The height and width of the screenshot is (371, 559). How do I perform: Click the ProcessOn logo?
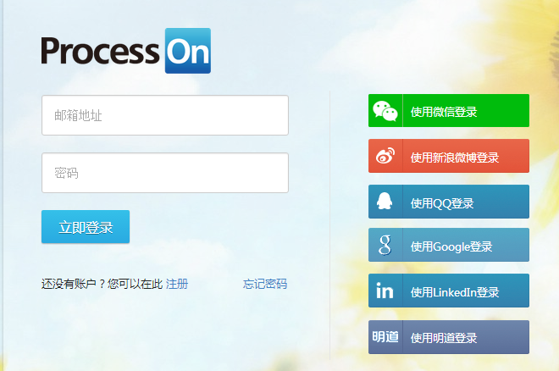tap(126, 51)
